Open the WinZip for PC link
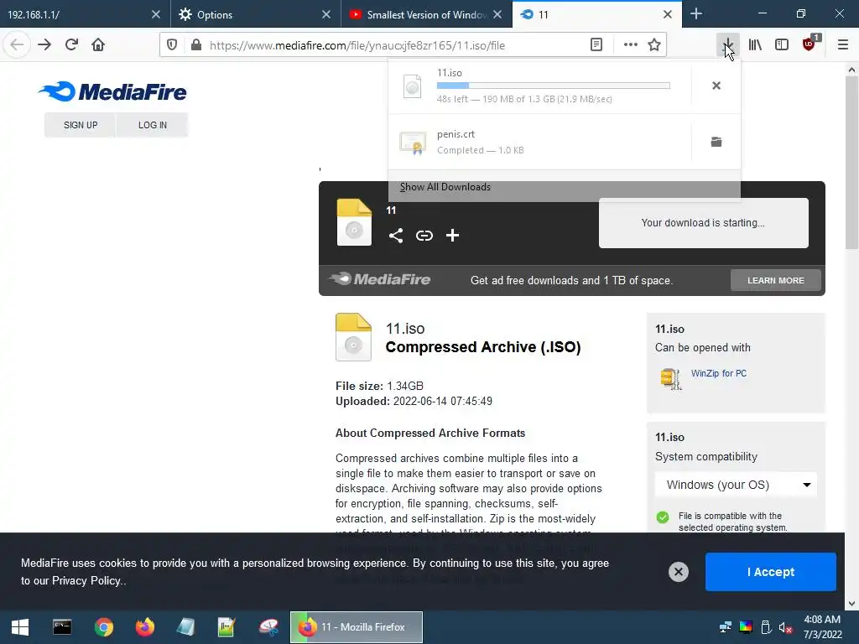The width and height of the screenshot is (859, 644). click(719, 373)
